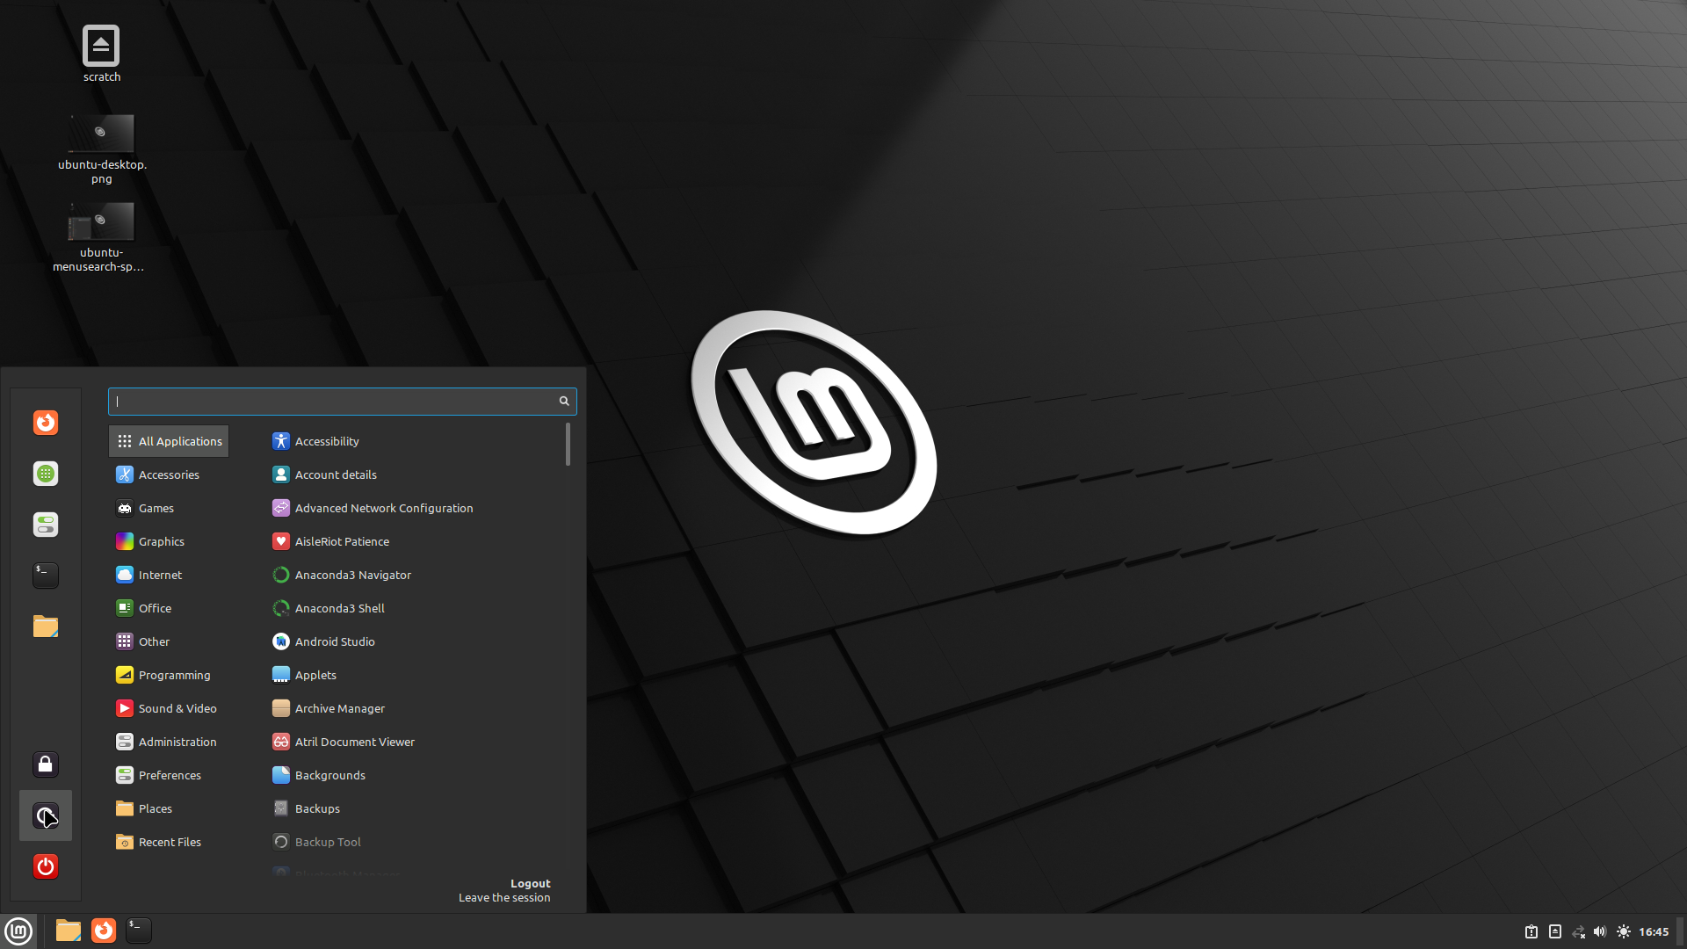Viewport: 1687px width, 949px height.
Task: Open System Settings toggle icon in sidebar
Action: coord(46,525)
